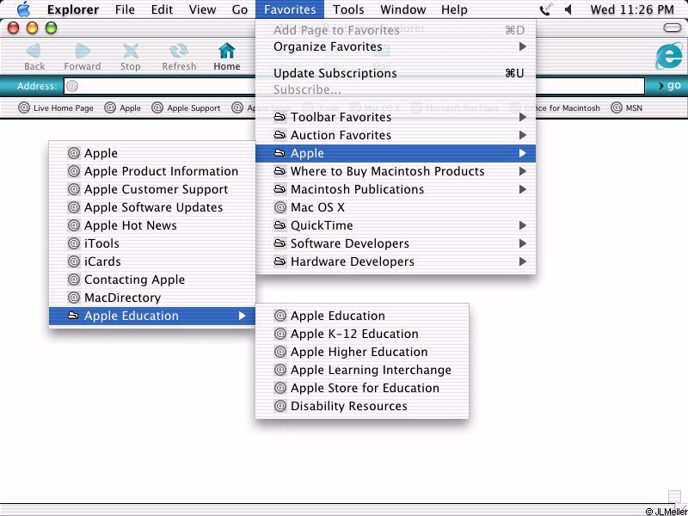Click Office for Macintosh in favorites bar
Screen dimensions: 688x516
pyautogui.click(x=555, y=108)
